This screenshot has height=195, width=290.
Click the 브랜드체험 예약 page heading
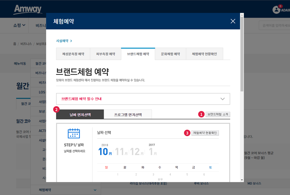click(82, 72)
